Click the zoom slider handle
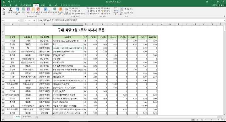This screenshot has height=122, width=226. click(212, 120)
